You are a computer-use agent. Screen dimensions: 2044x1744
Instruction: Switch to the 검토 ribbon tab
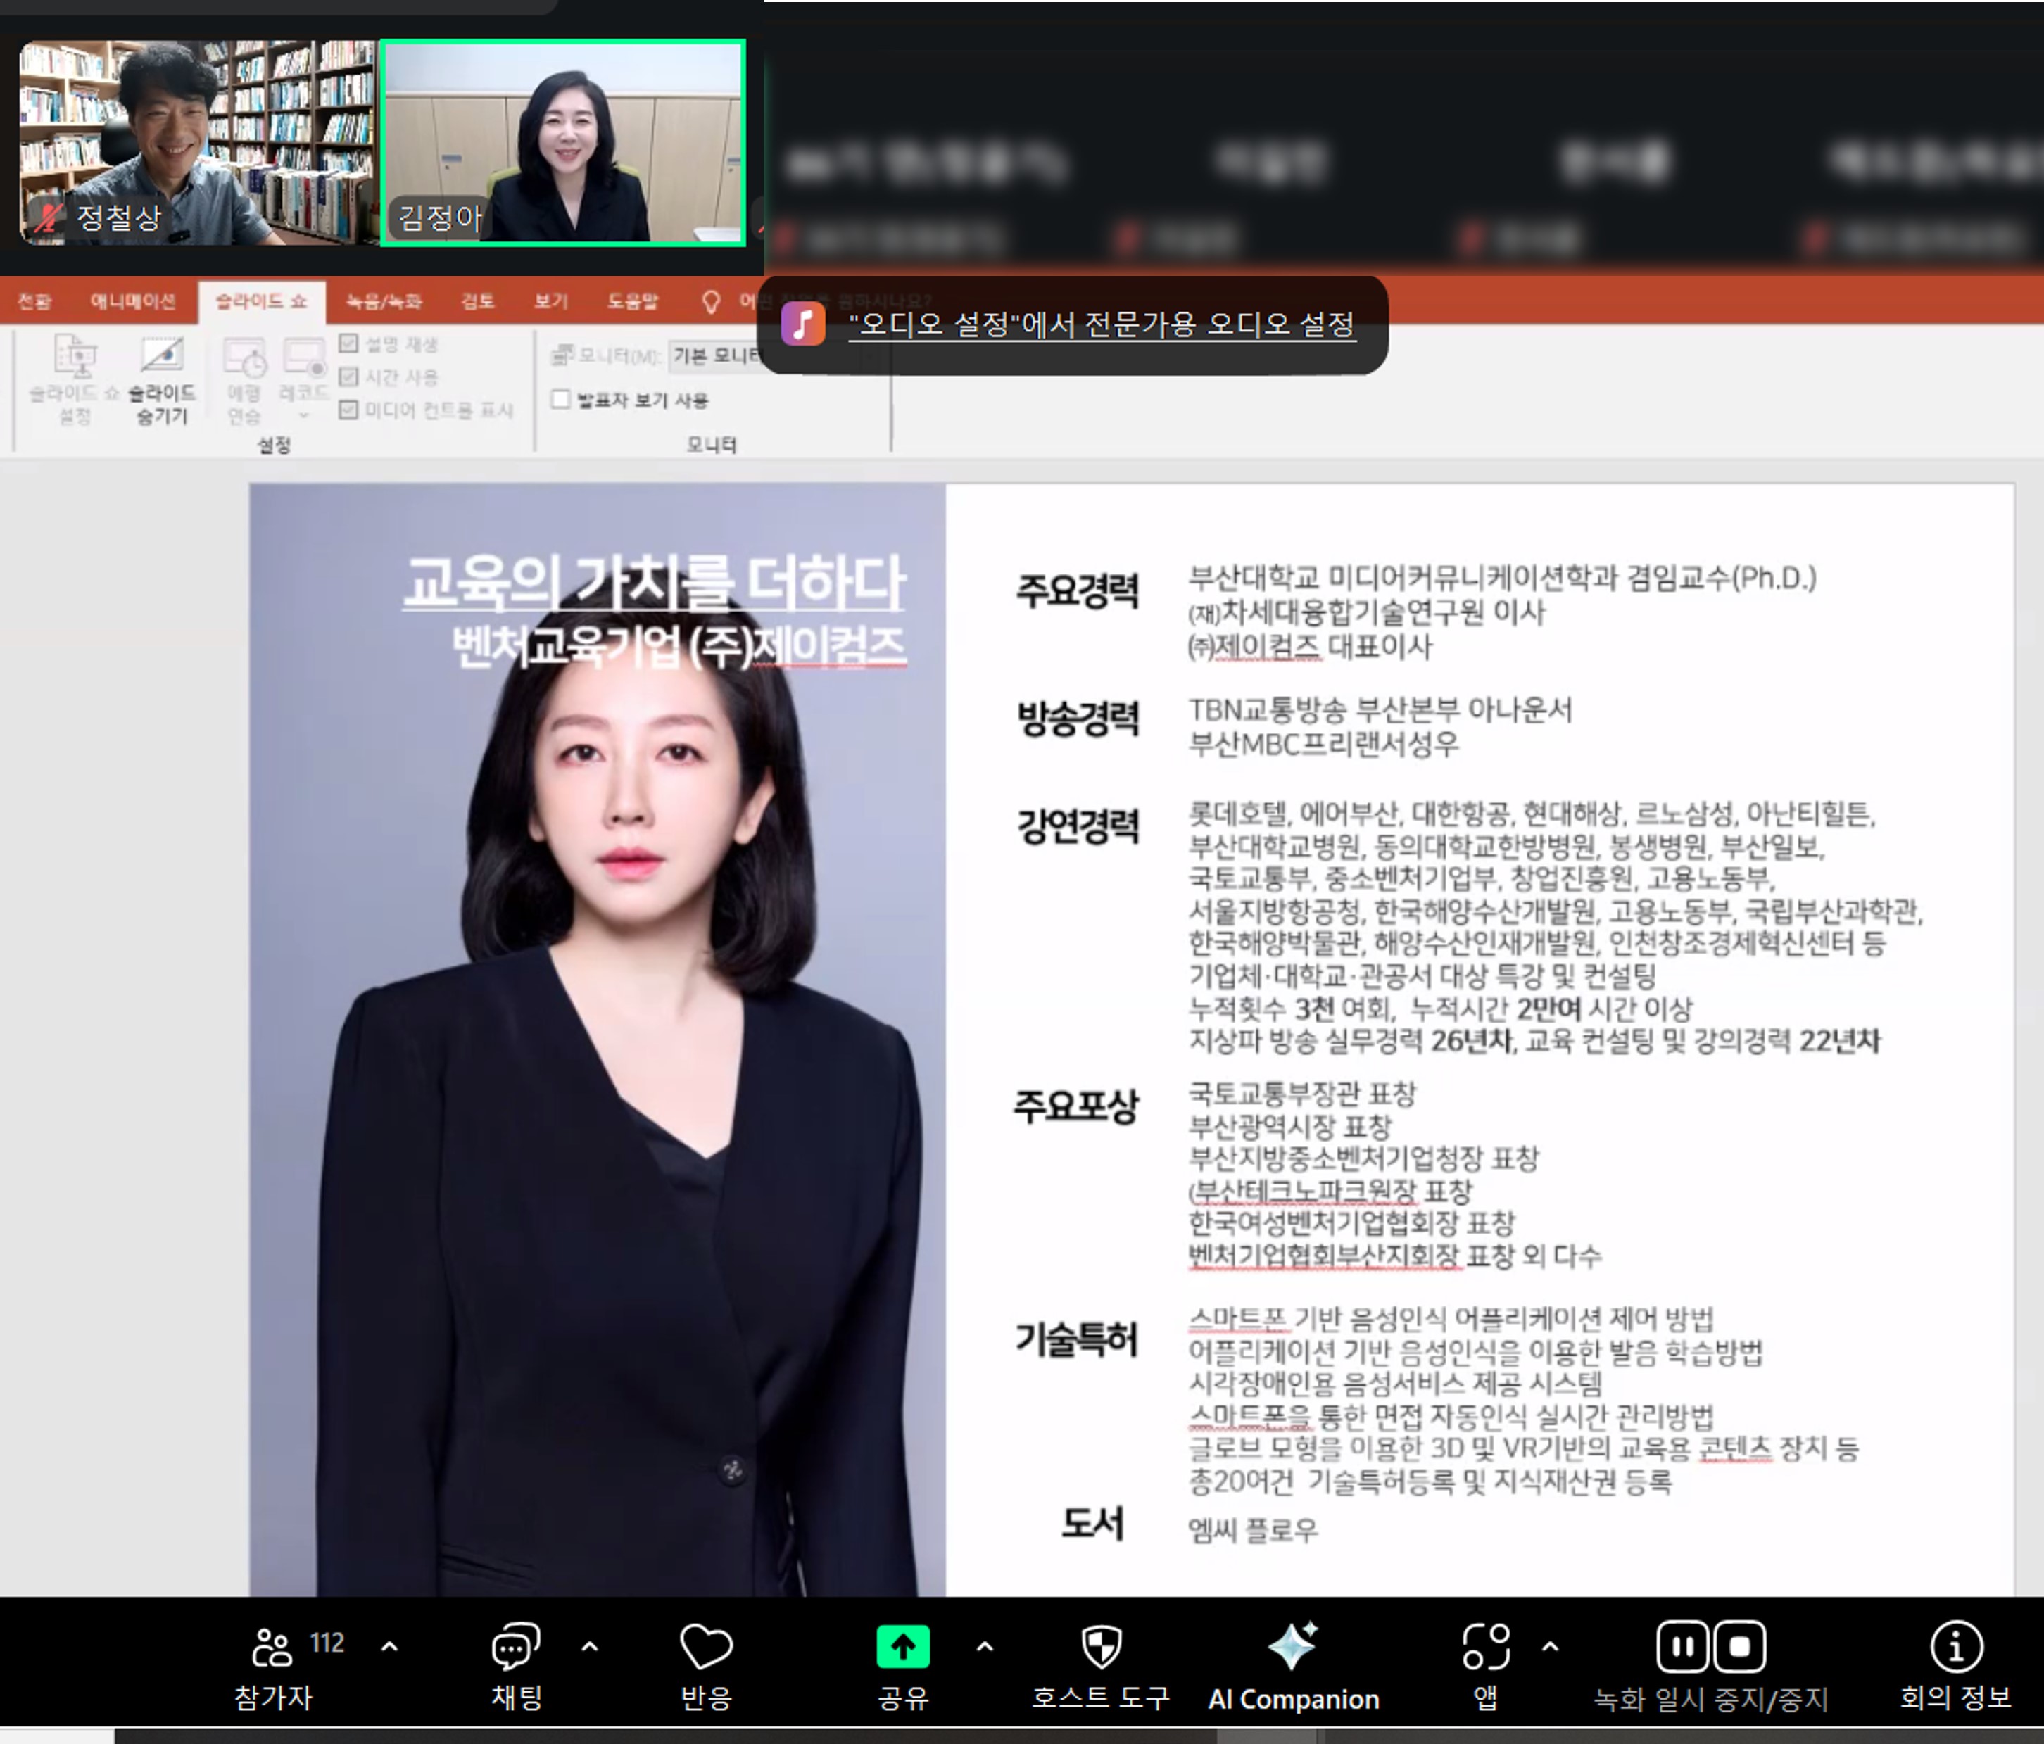coord(477,301)
